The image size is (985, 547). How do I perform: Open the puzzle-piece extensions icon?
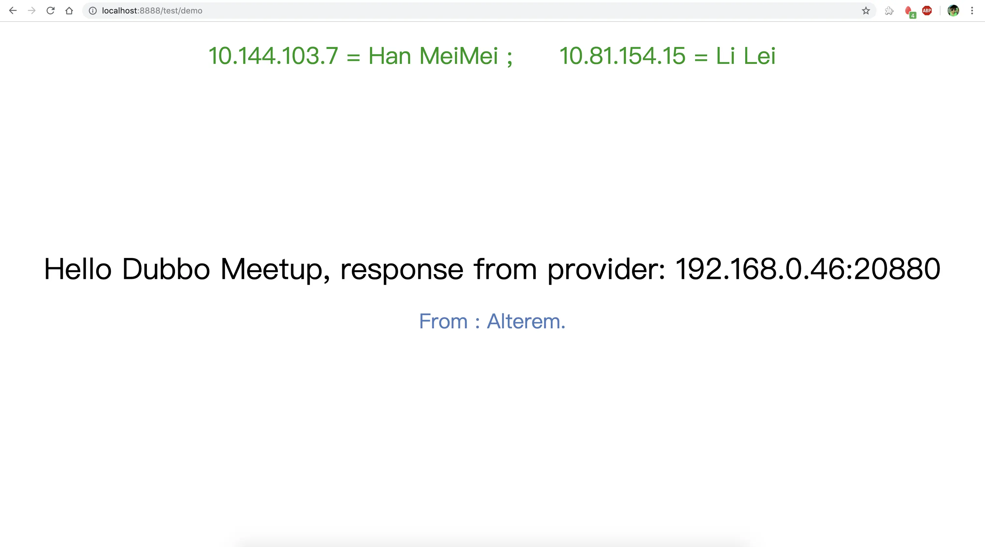(890, 11)
